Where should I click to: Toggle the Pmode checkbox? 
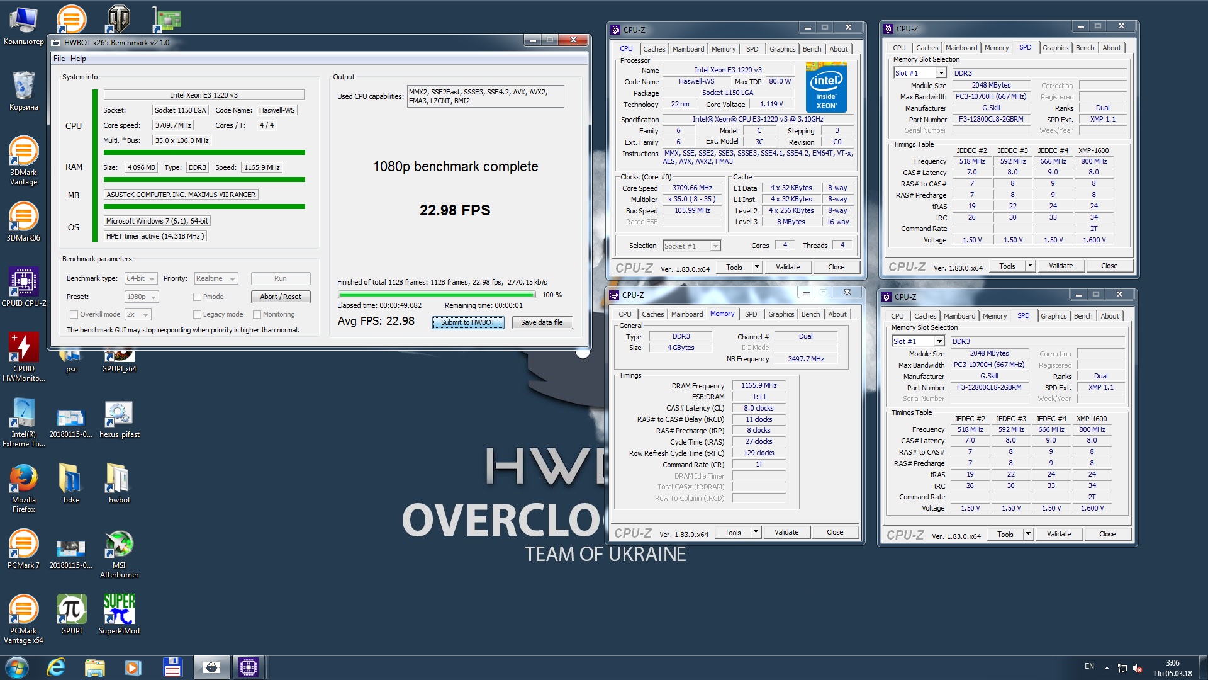click(x=197, y=297)
